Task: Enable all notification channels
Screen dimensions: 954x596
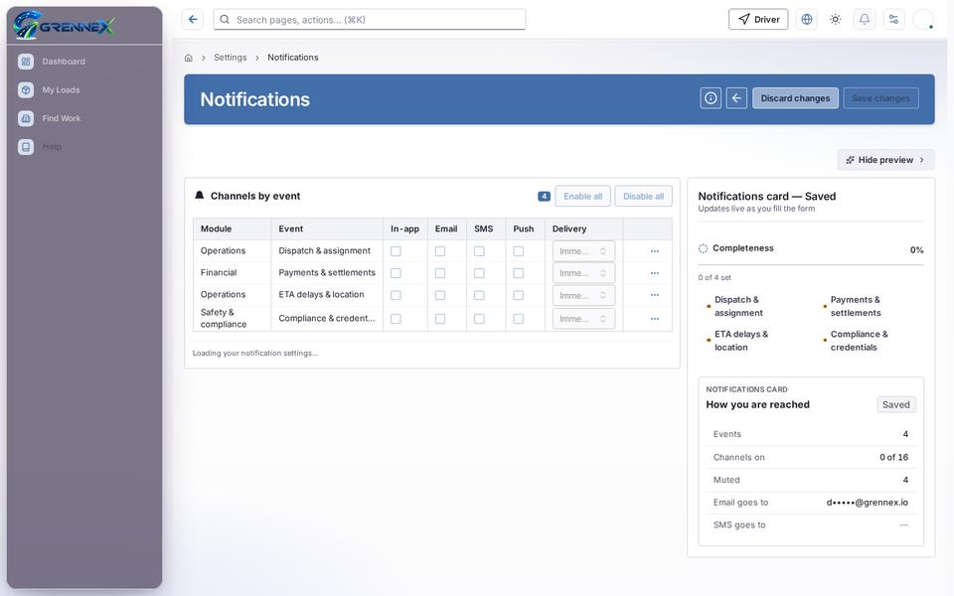Action: 583,197
